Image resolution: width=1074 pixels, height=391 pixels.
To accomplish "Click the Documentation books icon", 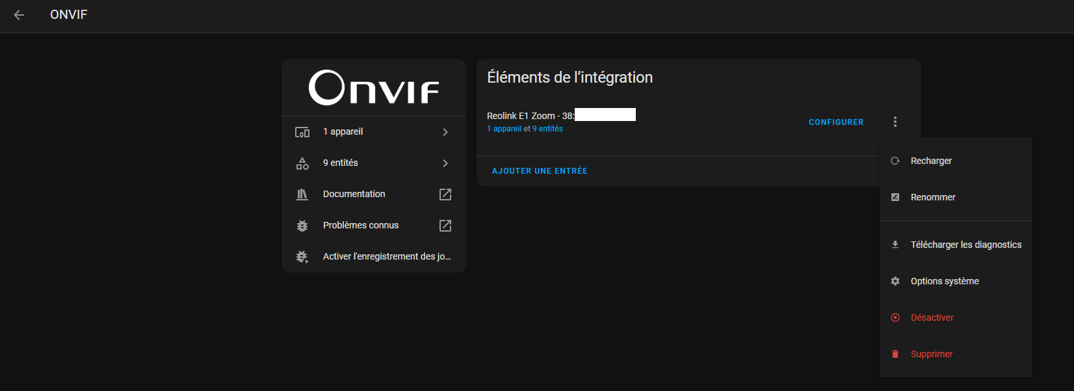I will point(302,195).
